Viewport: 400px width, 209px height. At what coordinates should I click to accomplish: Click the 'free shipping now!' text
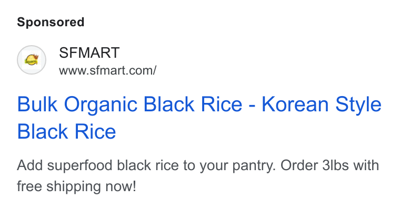(x=76, y=186)
